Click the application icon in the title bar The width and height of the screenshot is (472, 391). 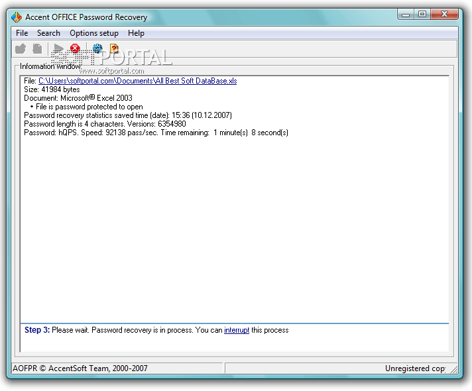tap(17, 17)
